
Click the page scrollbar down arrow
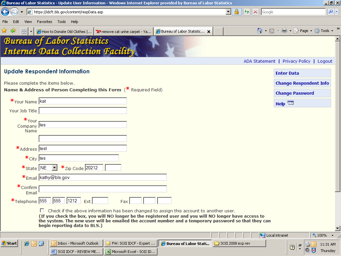(338, 228)
